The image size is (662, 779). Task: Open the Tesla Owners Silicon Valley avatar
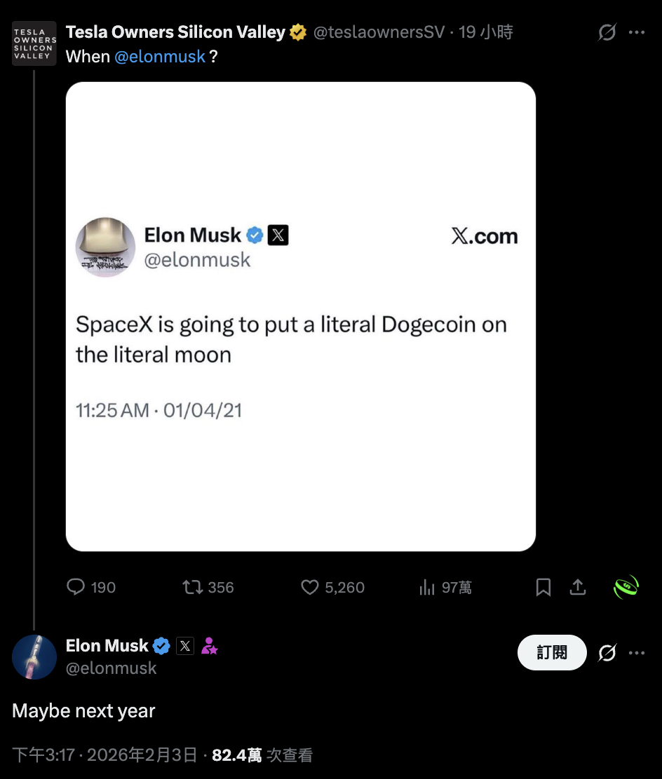point(34,43)
